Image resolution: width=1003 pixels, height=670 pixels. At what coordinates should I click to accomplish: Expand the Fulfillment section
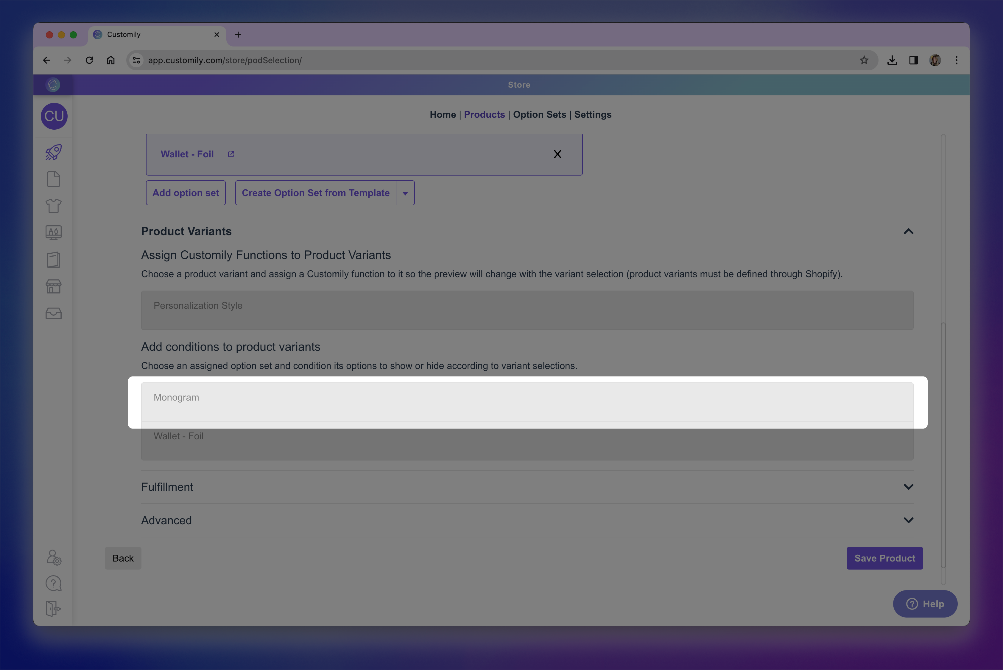point(908,487)
